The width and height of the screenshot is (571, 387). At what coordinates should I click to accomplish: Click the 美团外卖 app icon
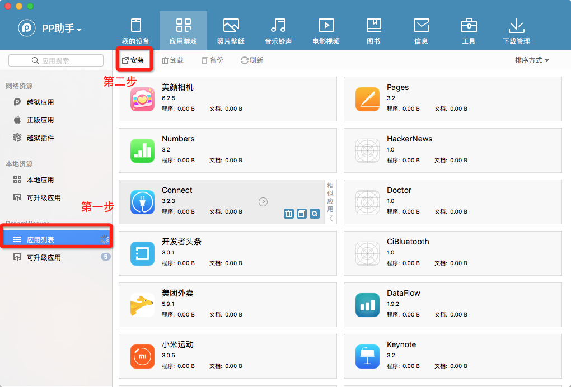tap(142, 305)
